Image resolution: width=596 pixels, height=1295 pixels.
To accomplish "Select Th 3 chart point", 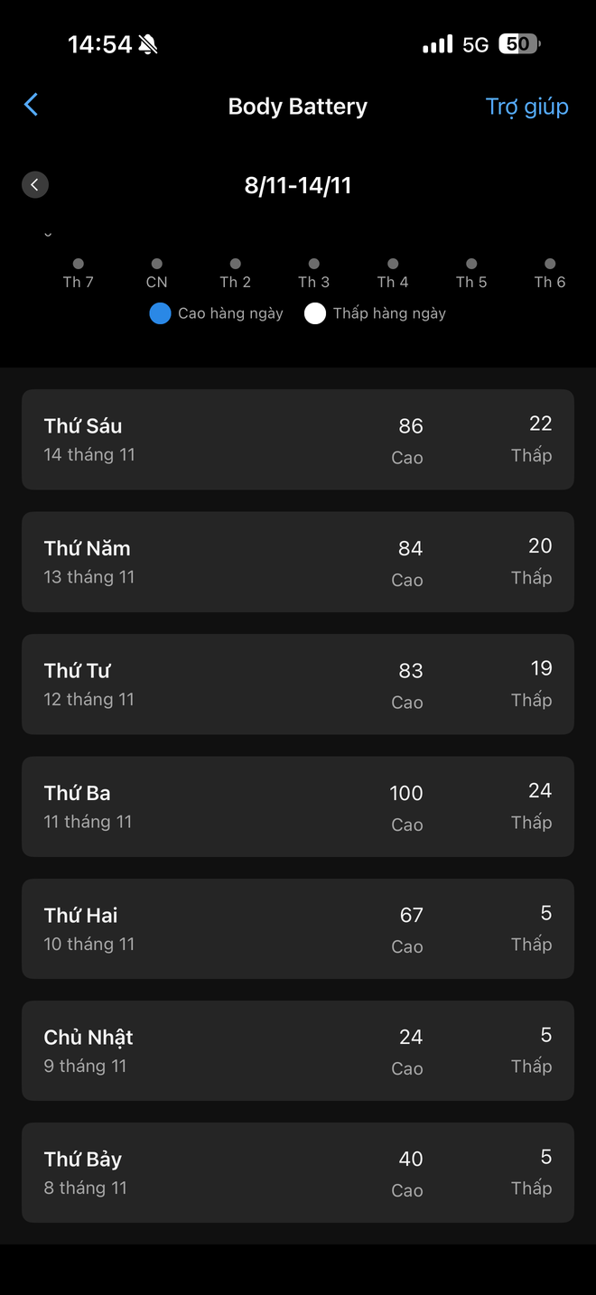I will tap(314, 264).
